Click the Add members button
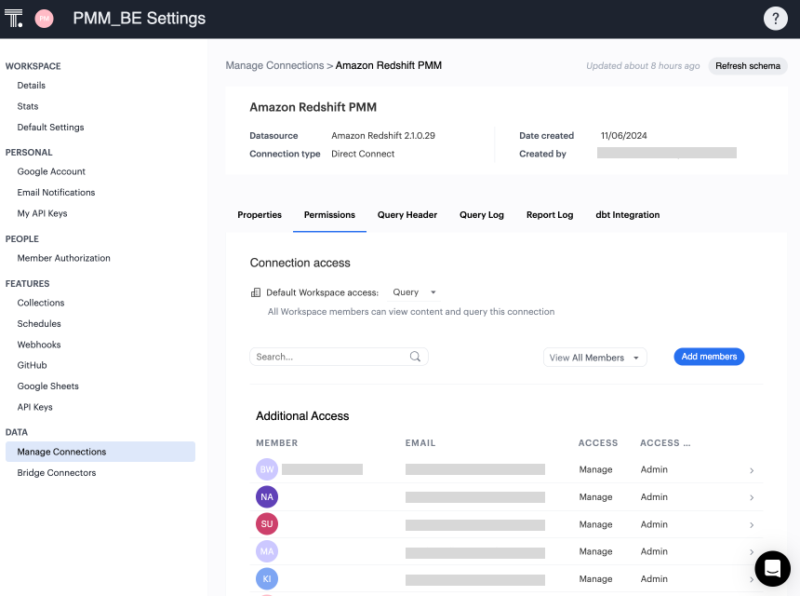Screen dimensions: 800x596 point(709,357)
